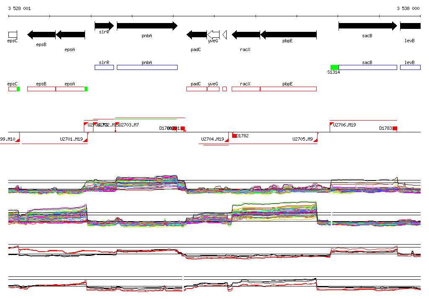Screen dimensions: 429x299
Task: Select the red padC annotation box
Action: tap(197, 89)
